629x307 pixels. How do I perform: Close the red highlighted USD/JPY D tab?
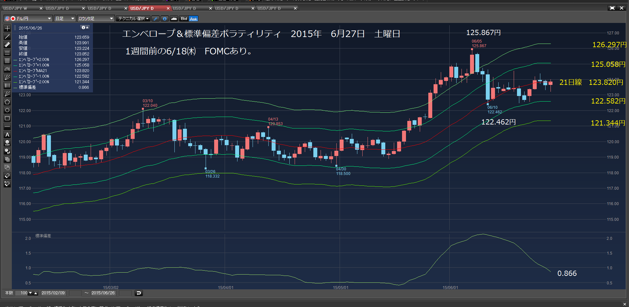168,8
